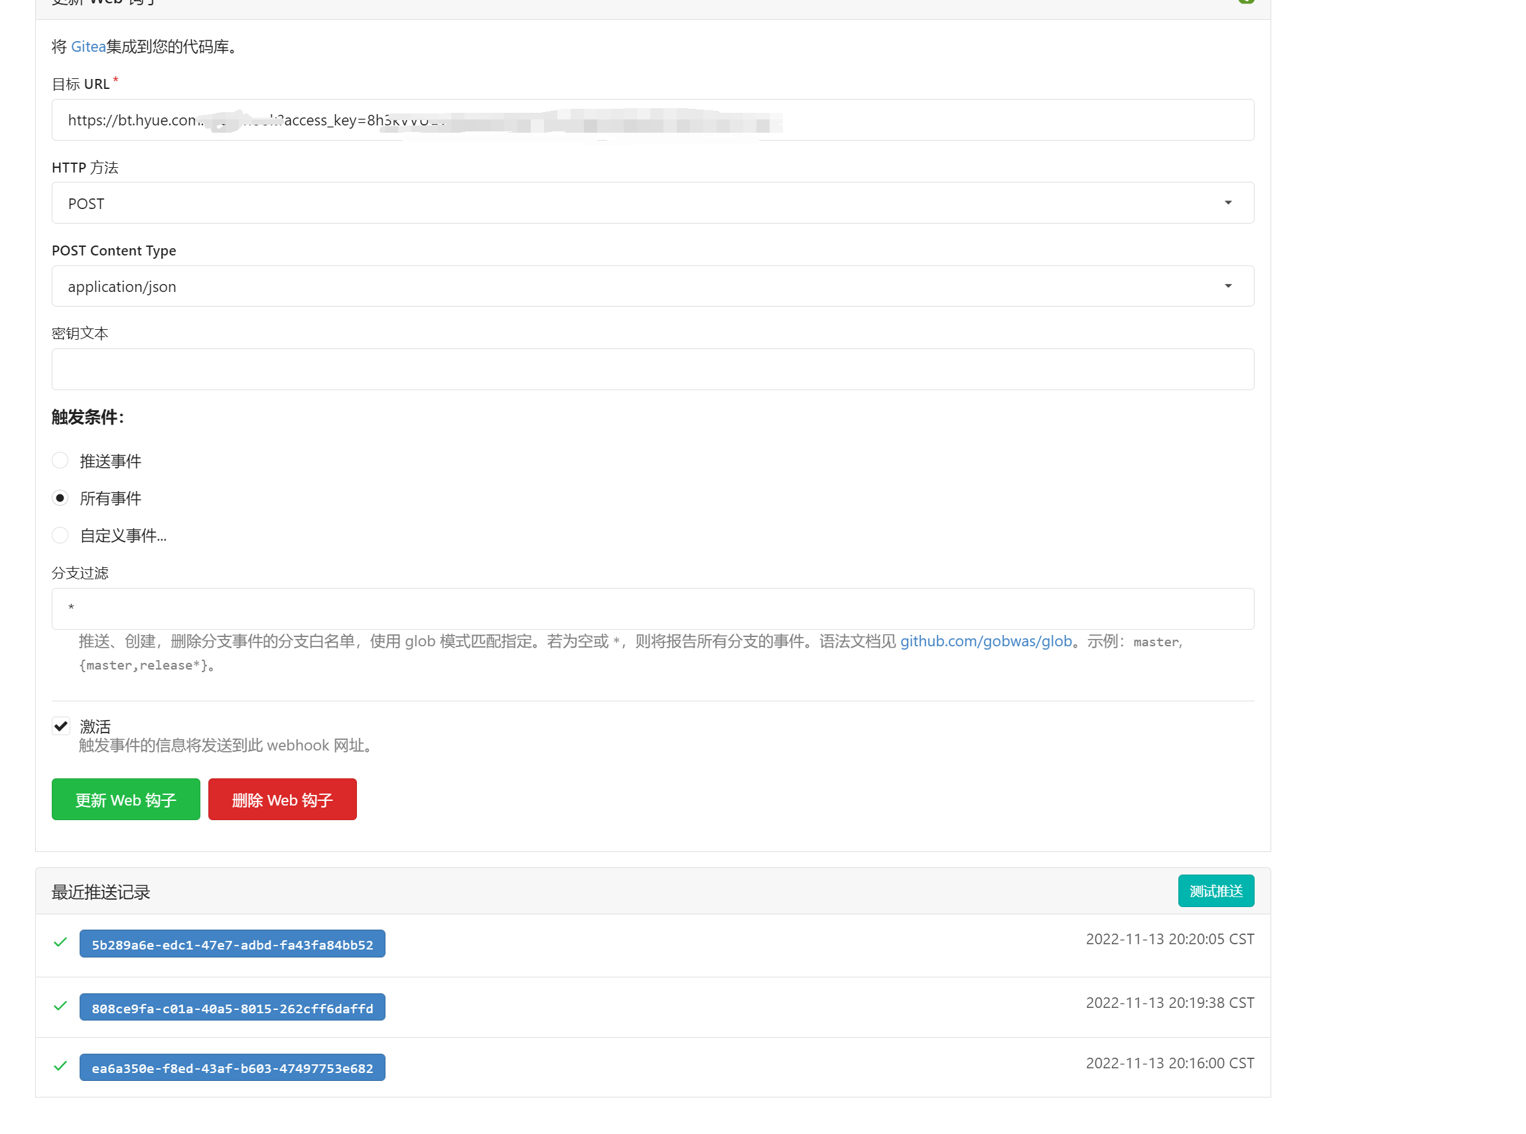The image size is (1526, 1134).
Task: Select the 所有事件 radio option
Action: pyautogui.click(x=60, y=498)
